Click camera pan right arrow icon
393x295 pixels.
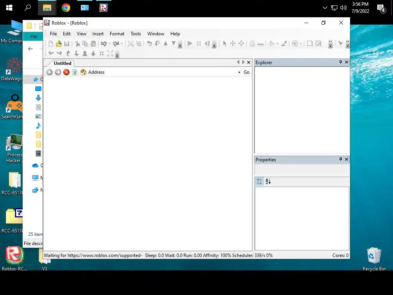point(59,53)
